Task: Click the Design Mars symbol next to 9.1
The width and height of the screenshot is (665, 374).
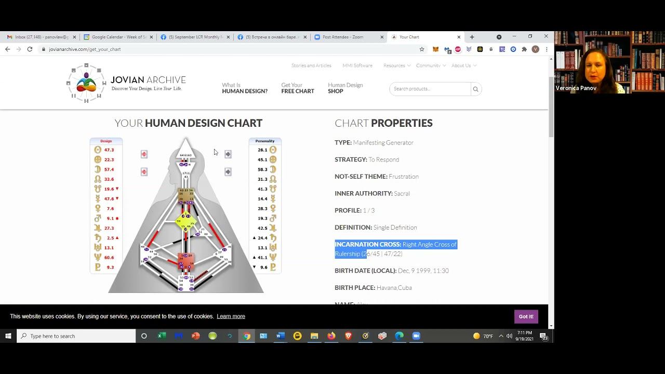Action: point(97,218)
